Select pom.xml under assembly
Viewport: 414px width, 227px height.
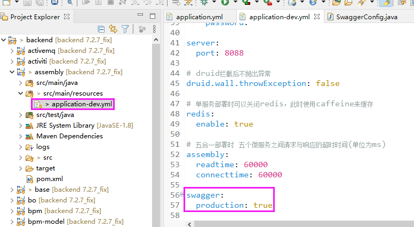pyautogui.click(x=49, y=179)
